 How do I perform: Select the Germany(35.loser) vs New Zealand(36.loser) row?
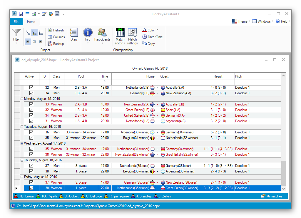[x=153, y=182]
